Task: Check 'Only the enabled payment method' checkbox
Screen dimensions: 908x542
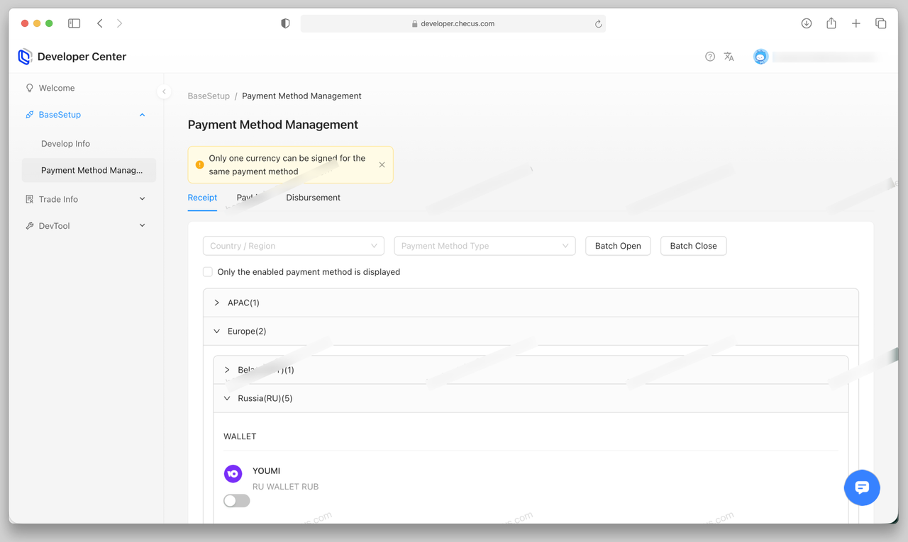Action: [x=208, y=272]
